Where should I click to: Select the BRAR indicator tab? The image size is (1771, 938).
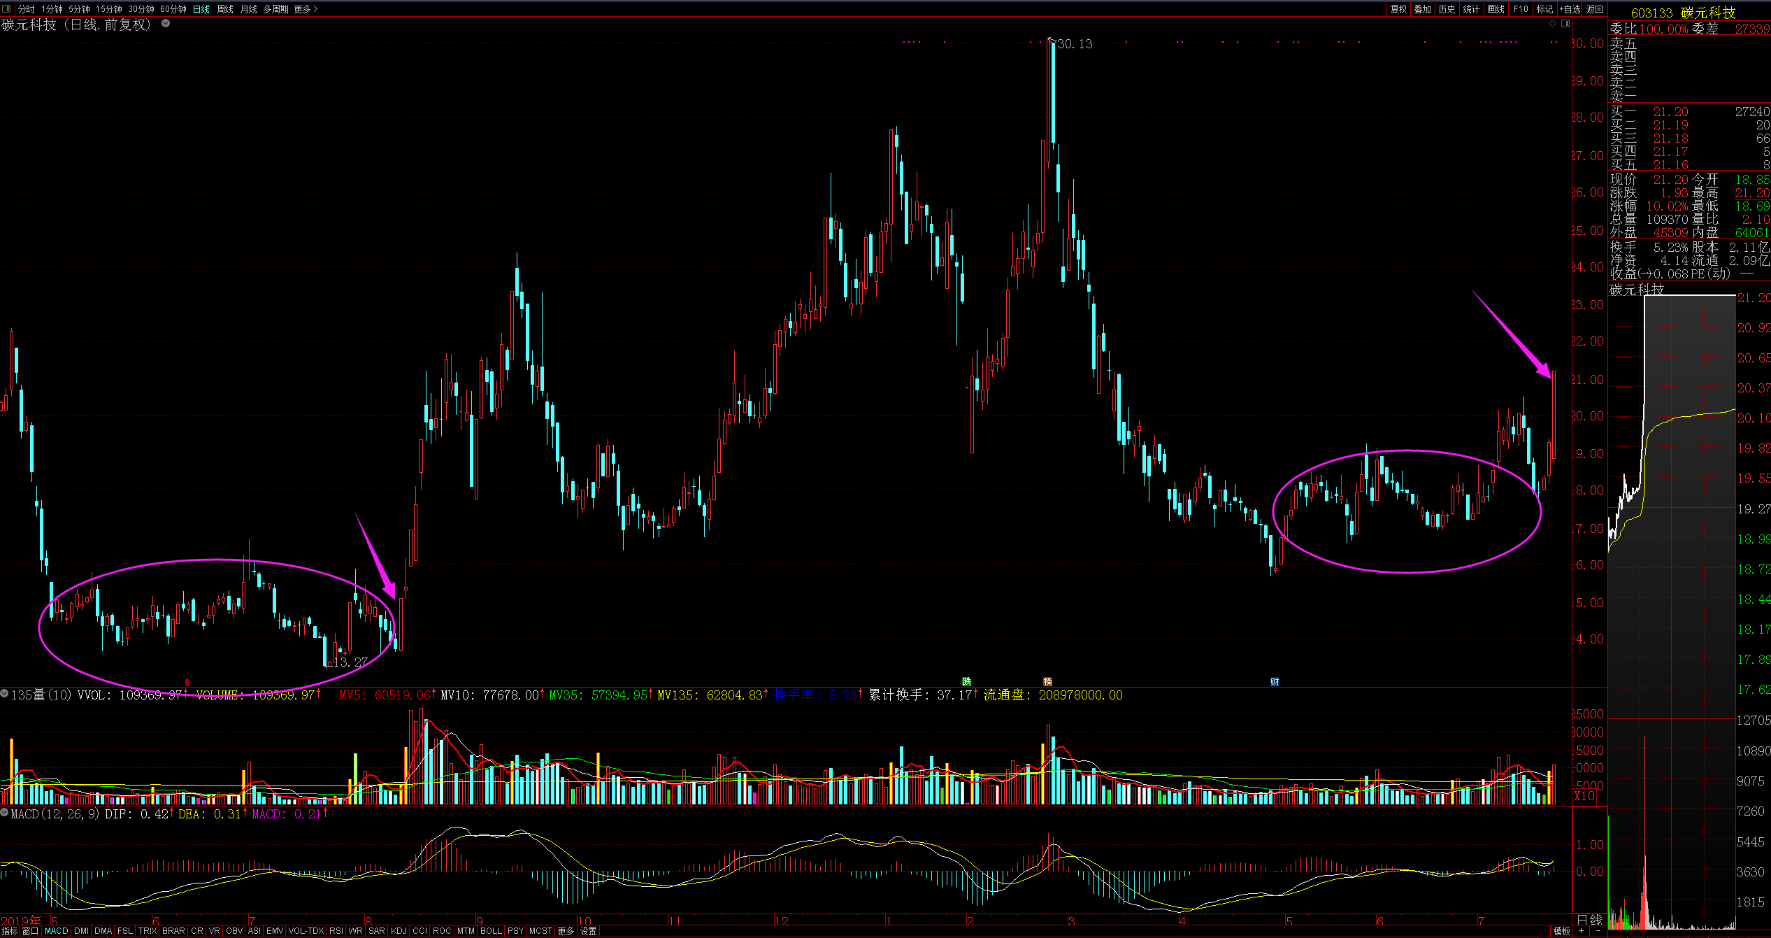click(173, 931)
